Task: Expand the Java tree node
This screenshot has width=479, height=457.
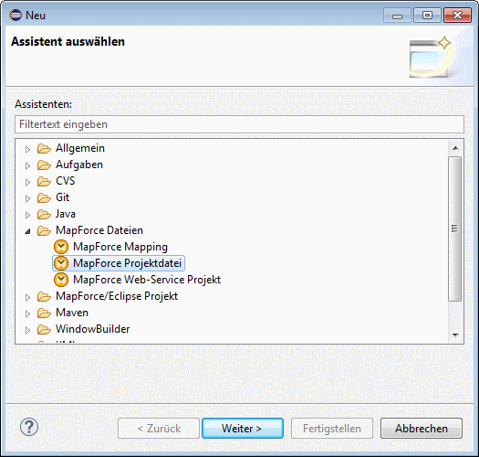Action: click(27, 215)
